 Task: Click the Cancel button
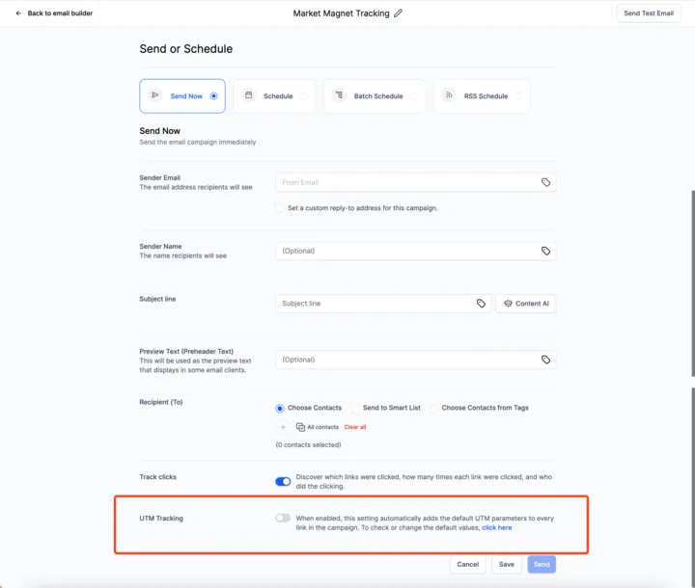(467, 564)
